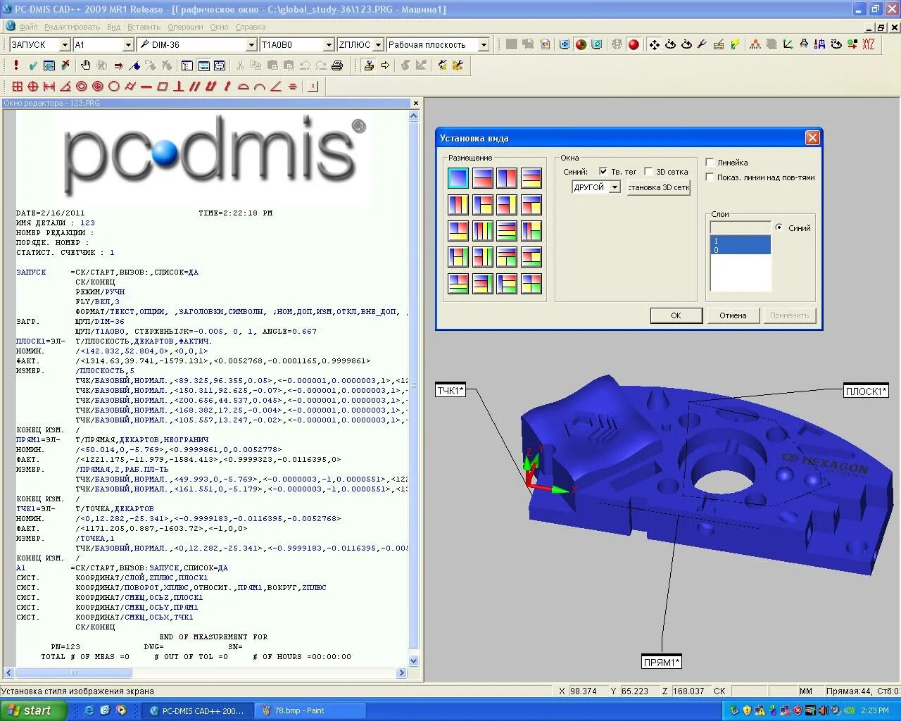This screenshot has height=721, width=901.
Task: Select layer 1 in the Слои list
Action: click(741, 241)
